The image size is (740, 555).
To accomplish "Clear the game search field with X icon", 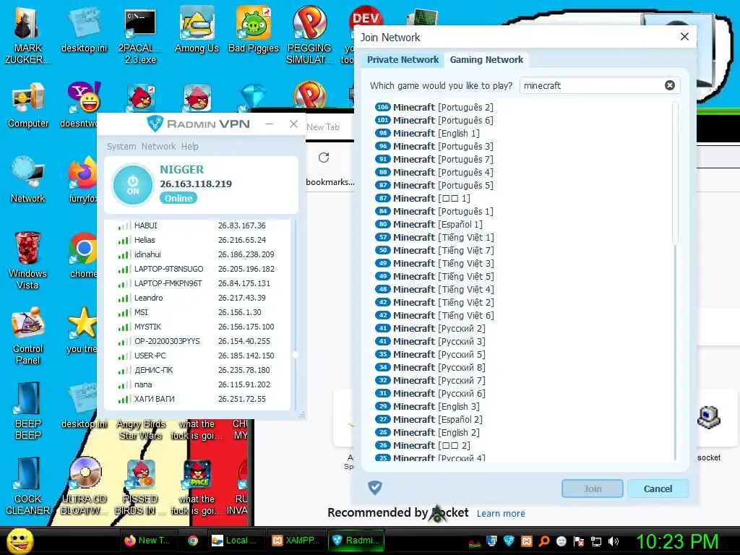I will [x=670, y=85].
